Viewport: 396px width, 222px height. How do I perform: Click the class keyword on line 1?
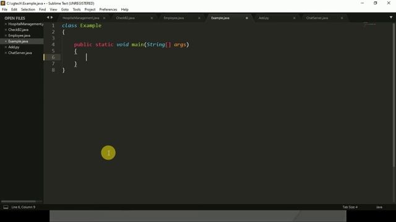69,25
